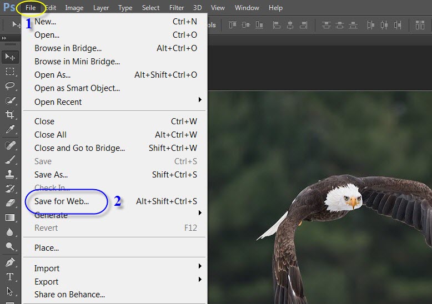
Task: Select the Clone Stamp tool
Action: (x=10, y=174)
